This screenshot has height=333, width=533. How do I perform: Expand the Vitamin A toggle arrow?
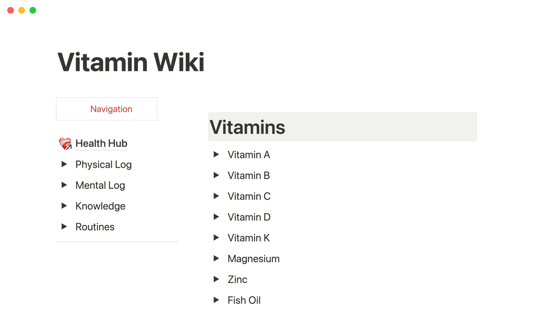(216, 155)
